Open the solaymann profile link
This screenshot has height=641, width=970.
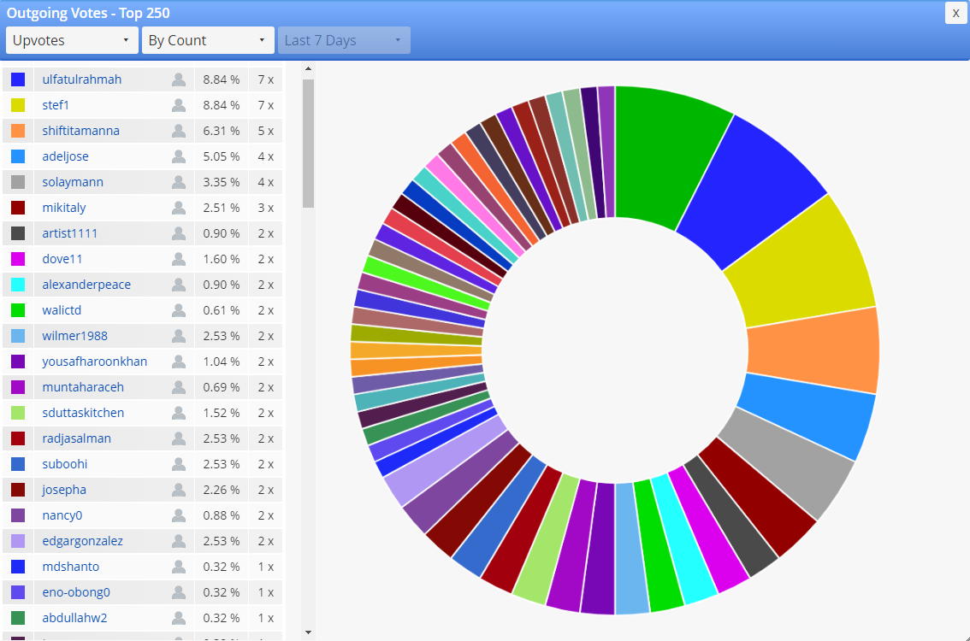pyautogui.click(x=73, y=182)
